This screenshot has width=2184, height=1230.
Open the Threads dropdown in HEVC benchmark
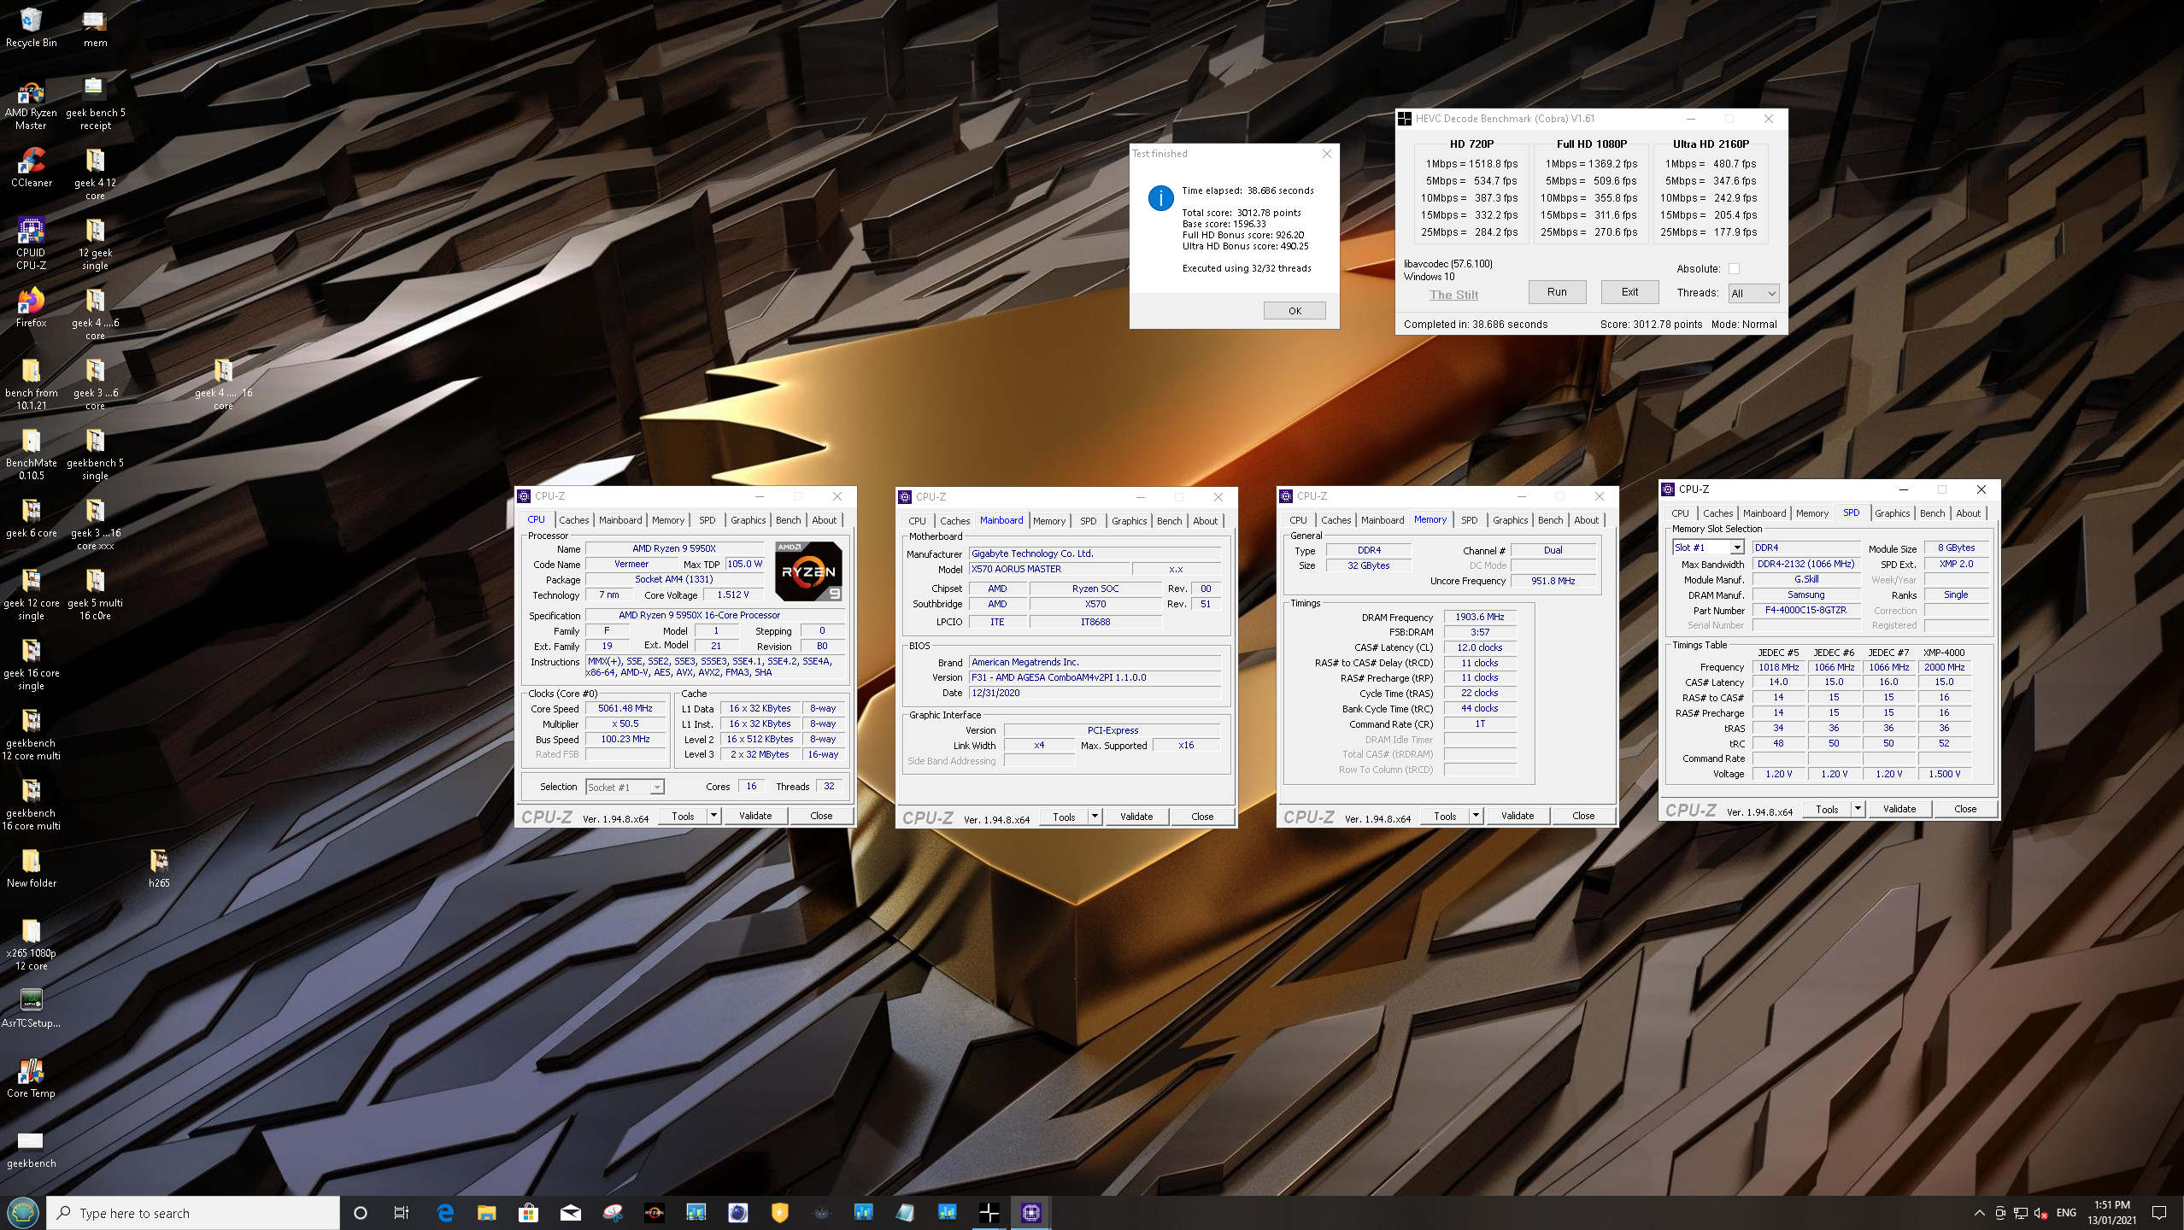(x=1752, y=293)
